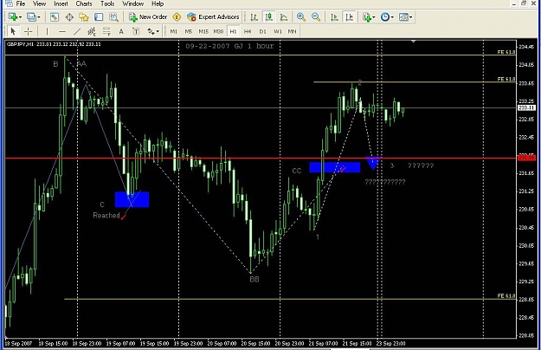
Task: Toggle chart shift from right border
Action: pos(349,17)
